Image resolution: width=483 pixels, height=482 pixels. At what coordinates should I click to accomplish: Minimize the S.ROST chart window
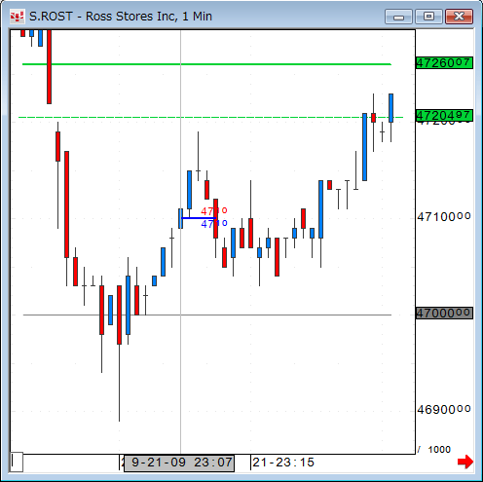[398, 17]
